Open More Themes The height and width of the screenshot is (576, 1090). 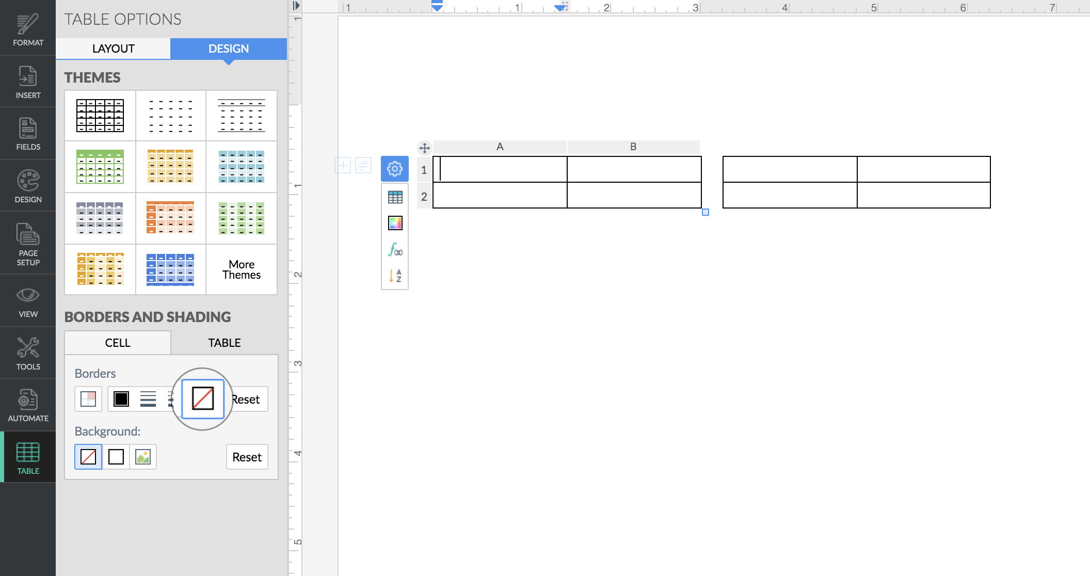tap(242, 269)
